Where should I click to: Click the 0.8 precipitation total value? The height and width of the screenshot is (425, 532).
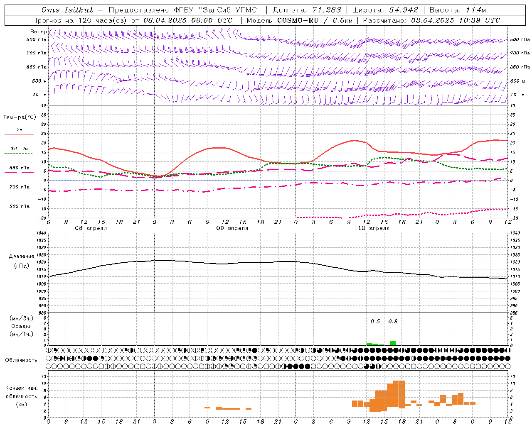393,322
